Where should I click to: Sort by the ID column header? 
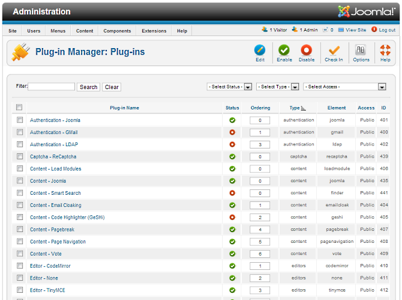coord(383,108)
